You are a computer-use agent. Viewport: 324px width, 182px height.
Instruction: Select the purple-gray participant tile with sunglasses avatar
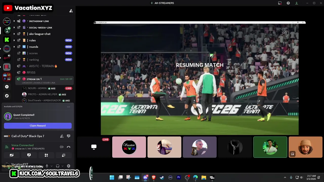coord(200,147)
